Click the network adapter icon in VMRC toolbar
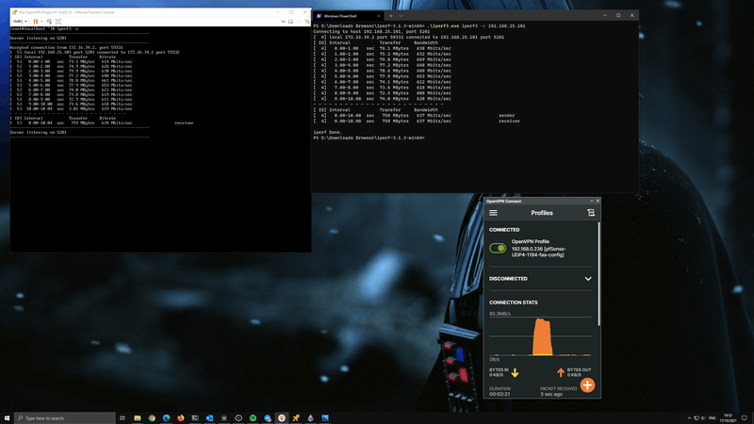The height and width of the screenshot is (424, 754). 306,21
